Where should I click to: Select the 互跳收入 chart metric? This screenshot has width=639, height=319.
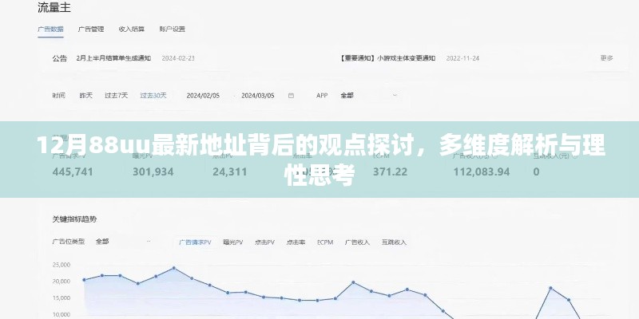pos(394,242)
